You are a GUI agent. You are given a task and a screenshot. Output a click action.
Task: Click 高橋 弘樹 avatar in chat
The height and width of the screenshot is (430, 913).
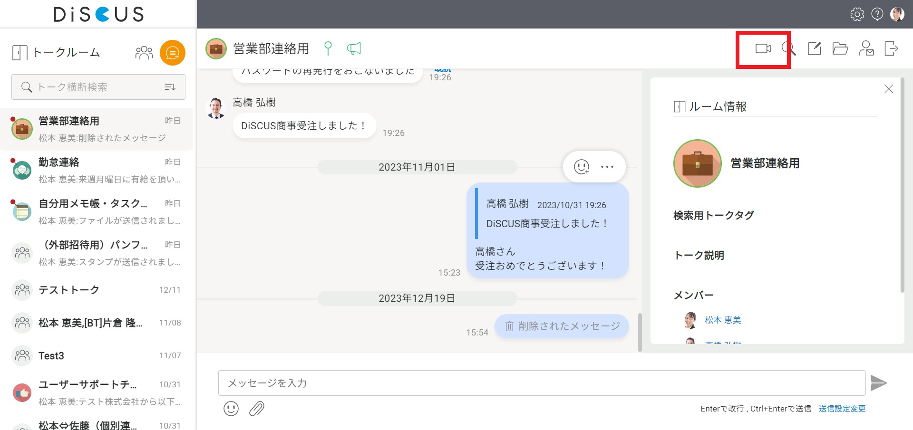point(216,108)
